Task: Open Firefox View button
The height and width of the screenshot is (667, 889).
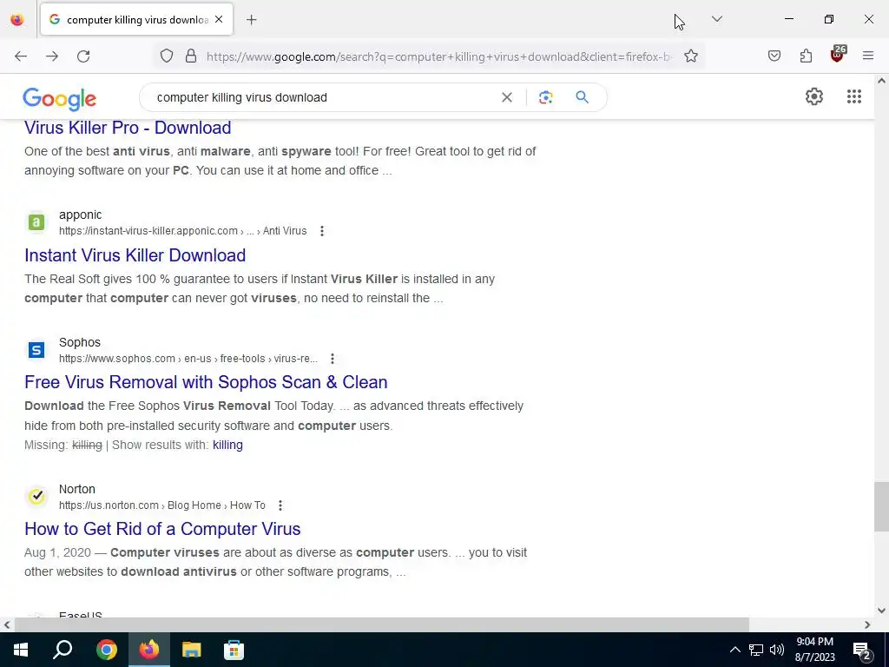Action: point(17,20)
